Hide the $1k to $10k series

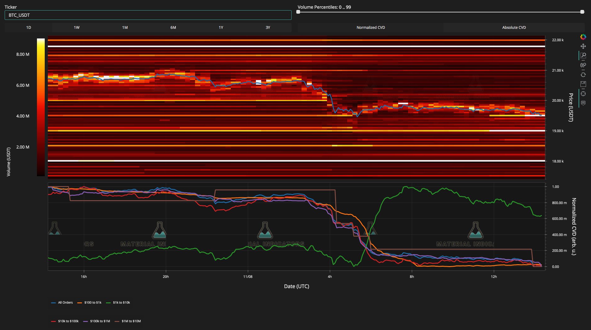[x=118, y=302]
